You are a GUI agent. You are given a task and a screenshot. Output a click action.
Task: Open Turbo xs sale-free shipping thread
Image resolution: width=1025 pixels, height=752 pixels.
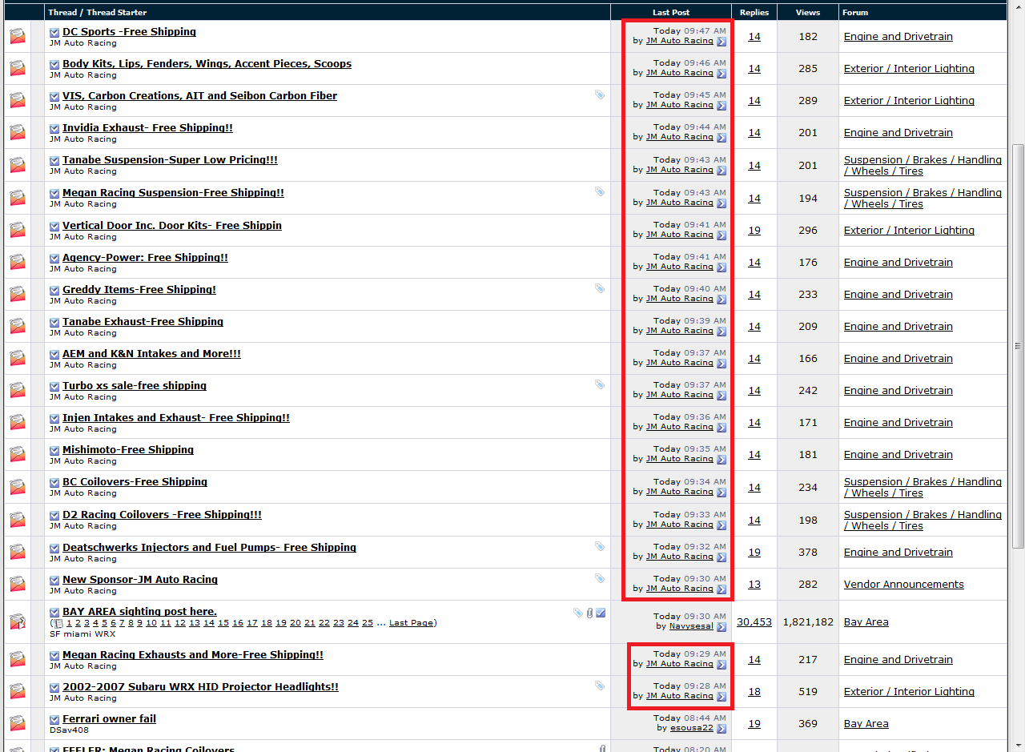(x=135, y=386)
